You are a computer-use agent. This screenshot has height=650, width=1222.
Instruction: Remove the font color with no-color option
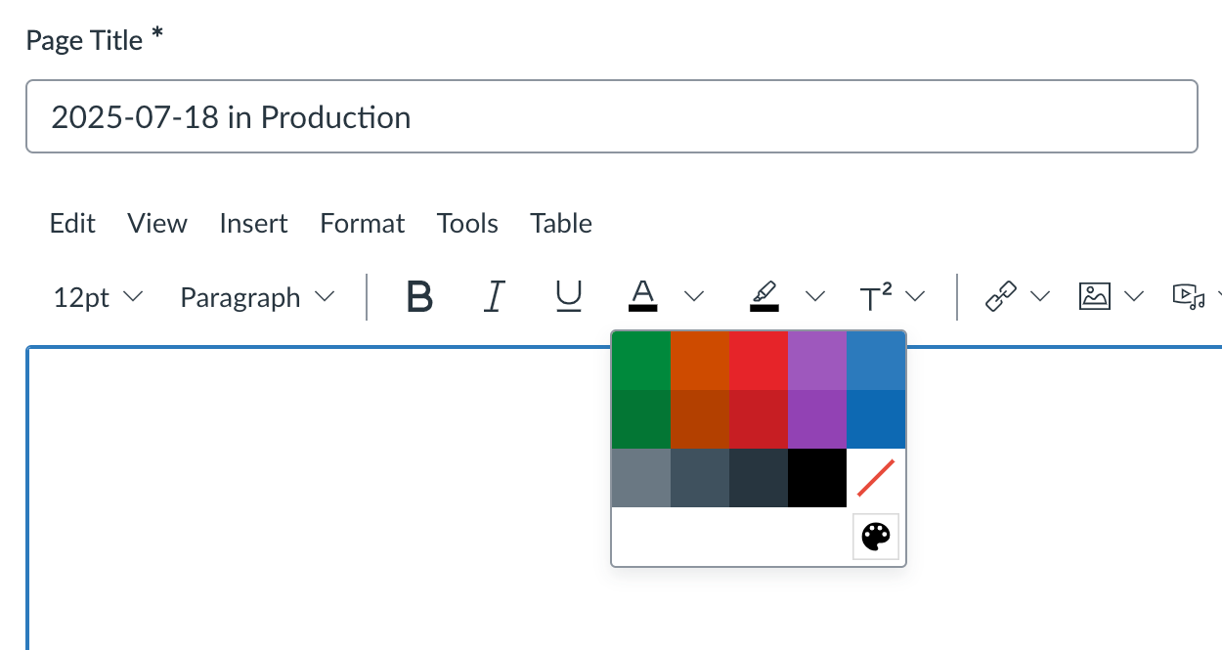click(x=875, y=478)
